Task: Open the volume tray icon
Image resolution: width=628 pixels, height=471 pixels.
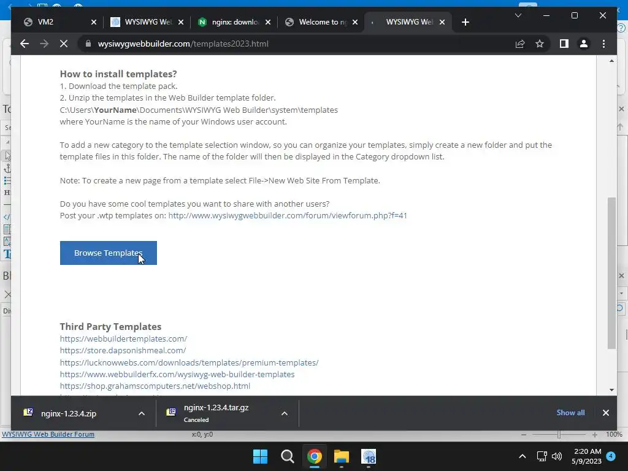Action: [557, 456]
